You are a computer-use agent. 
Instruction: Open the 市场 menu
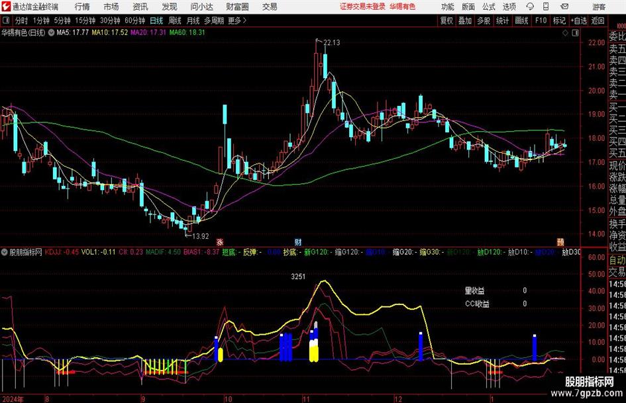click(111, 7)
